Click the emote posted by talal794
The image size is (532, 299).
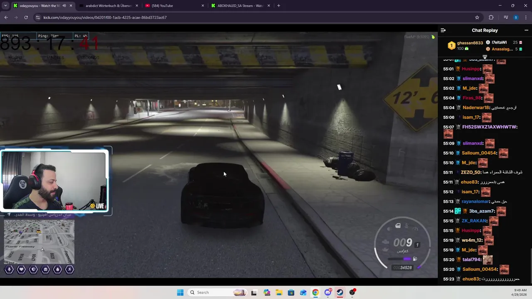coord(488,260)
